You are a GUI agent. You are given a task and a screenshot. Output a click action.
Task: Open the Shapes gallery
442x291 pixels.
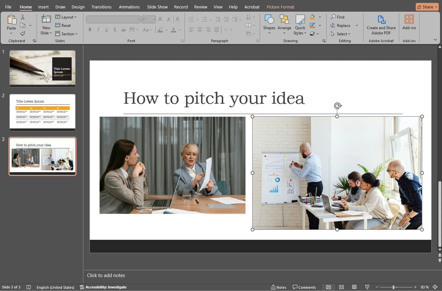pos(269,25)
